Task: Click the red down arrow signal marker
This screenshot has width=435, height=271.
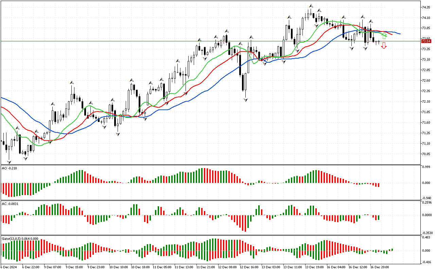Action: pyautogui.click(x=384, y=46)
